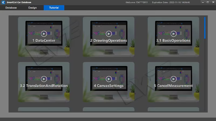Click the '4 CanvasSettings' title text
This screenshot has height=121, width=216.
point(109,86)
